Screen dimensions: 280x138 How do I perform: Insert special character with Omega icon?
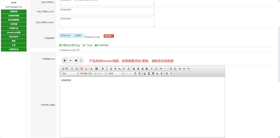pyautogui.click(x=157, y=74)
